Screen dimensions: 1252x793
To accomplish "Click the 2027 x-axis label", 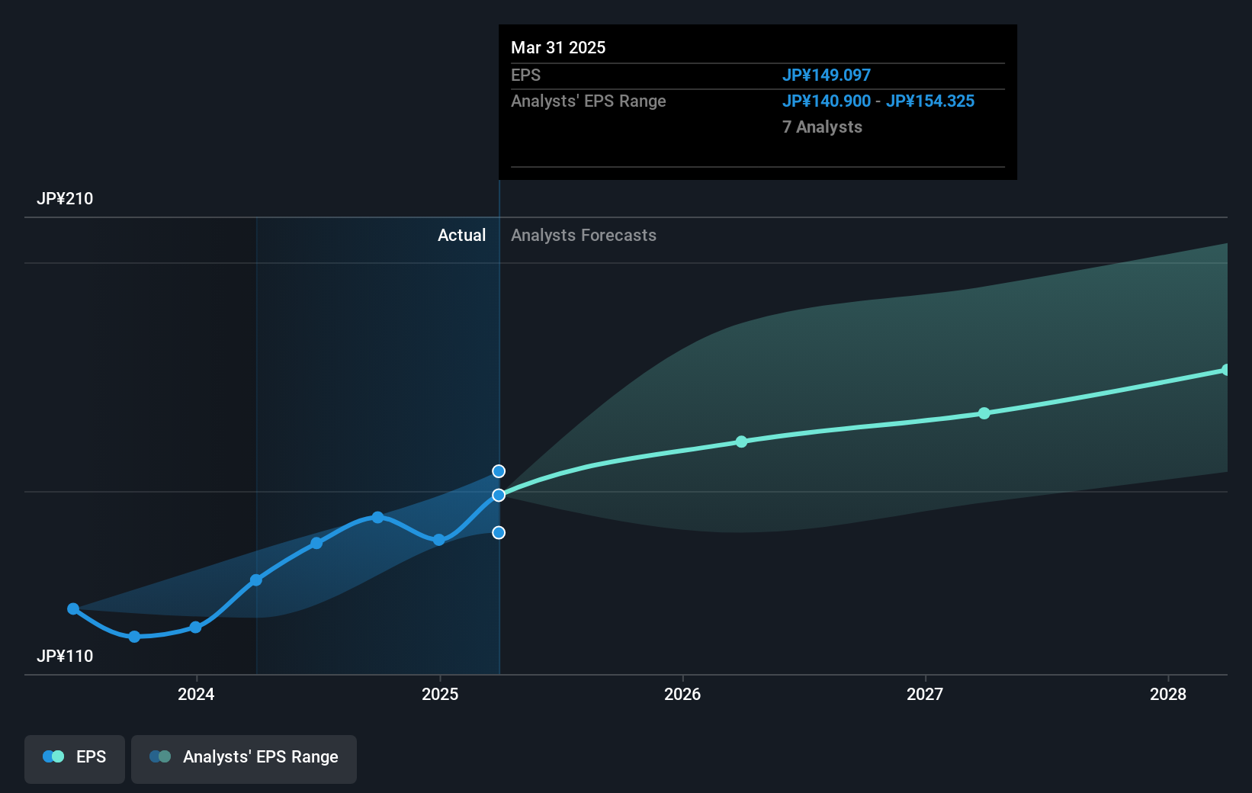I will pos(925,694).
